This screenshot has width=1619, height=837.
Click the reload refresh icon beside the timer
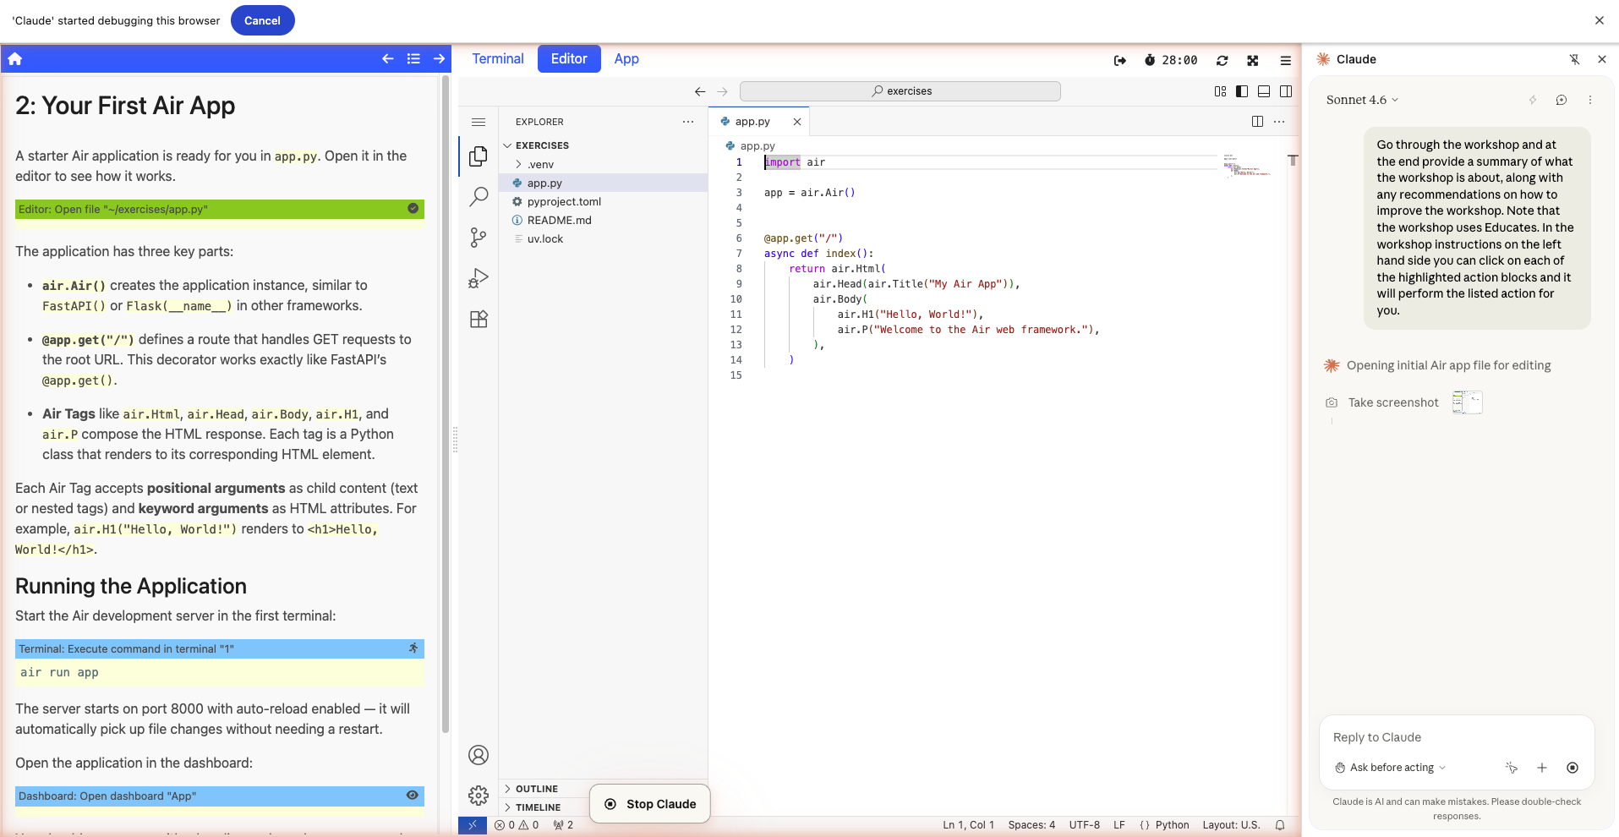(x=1222, y=60)
